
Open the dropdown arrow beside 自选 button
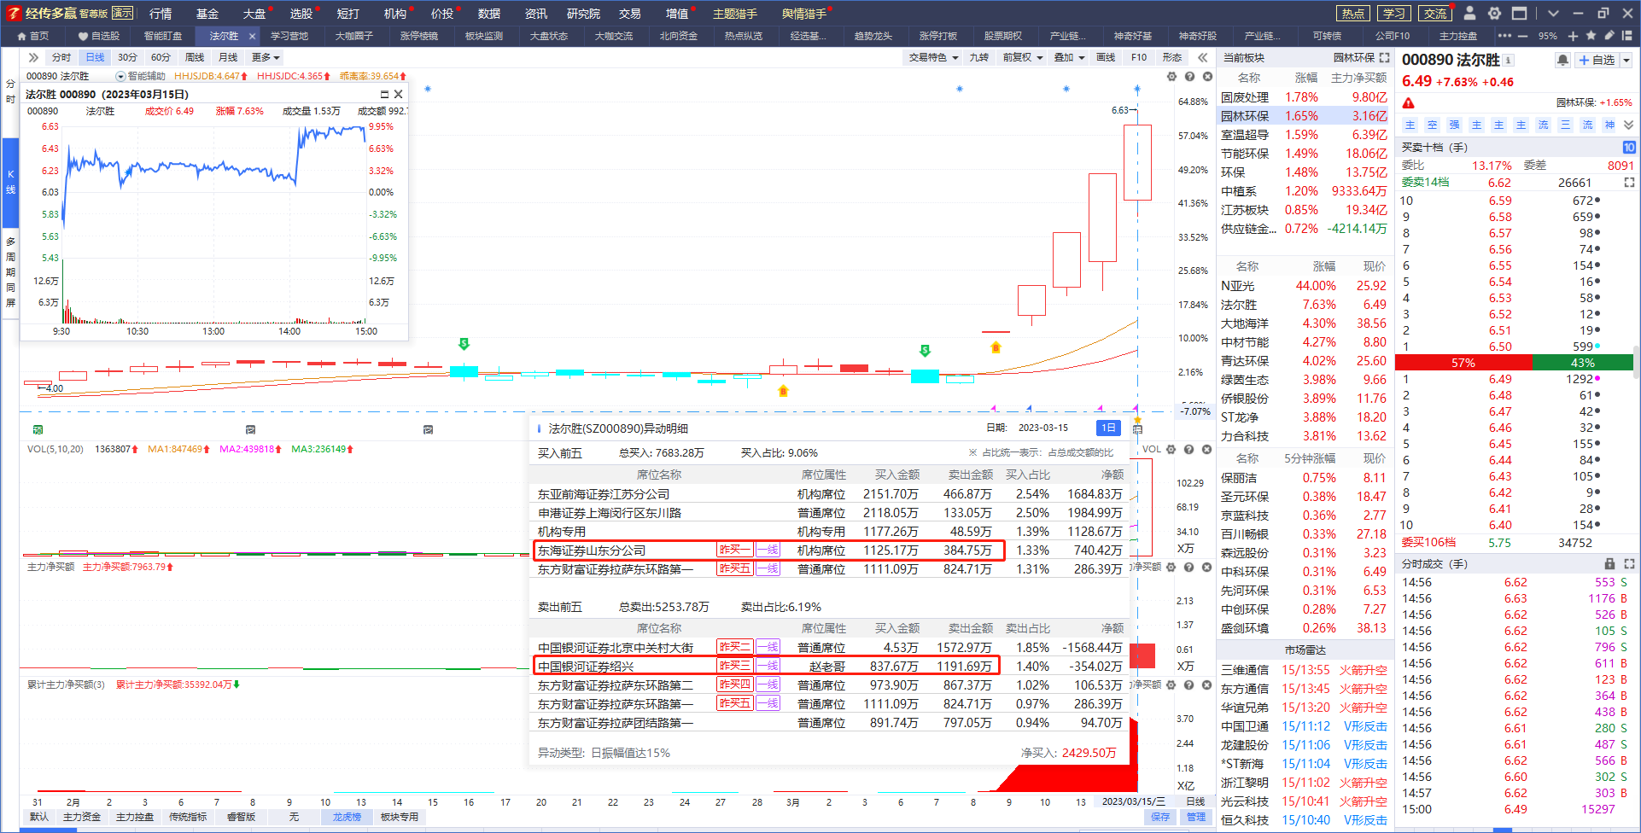pos(1626,61)
